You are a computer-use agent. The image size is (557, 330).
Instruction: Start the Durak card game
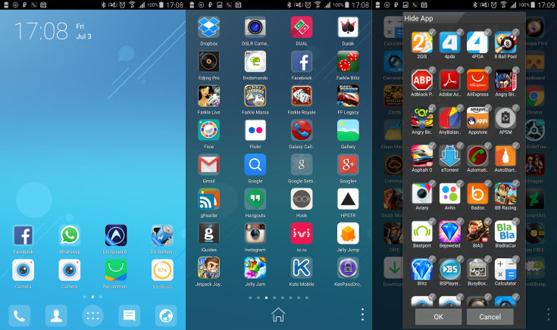point(348,27)
